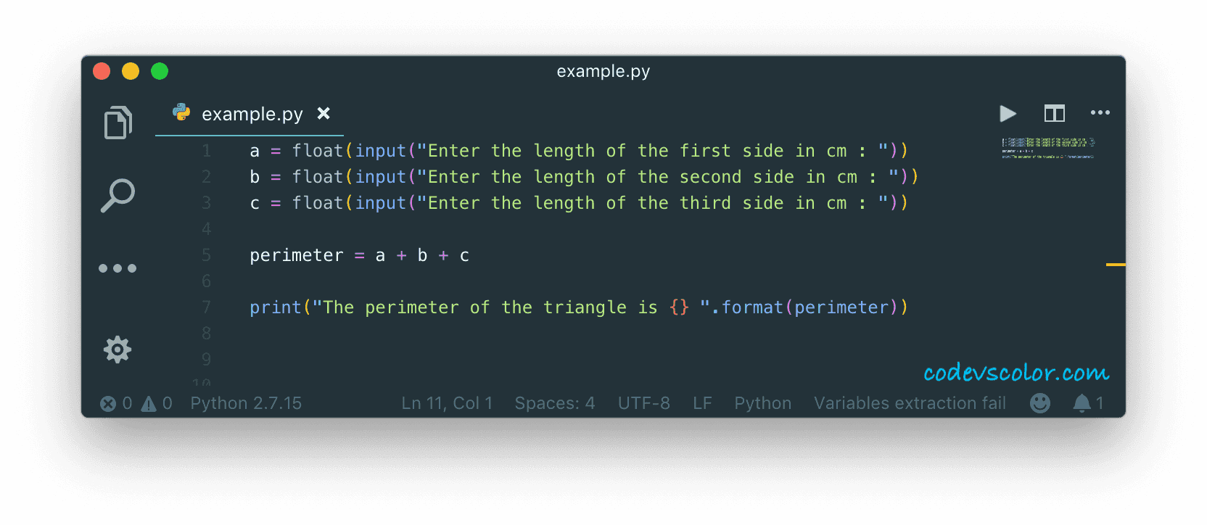The height and width of the screenshot is (525, 1207).
Task: Select the UTF-8 encoding indicator
Action: click(644, 403)
